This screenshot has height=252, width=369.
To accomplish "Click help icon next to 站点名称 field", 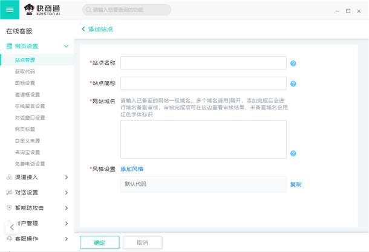I will 293,63.
